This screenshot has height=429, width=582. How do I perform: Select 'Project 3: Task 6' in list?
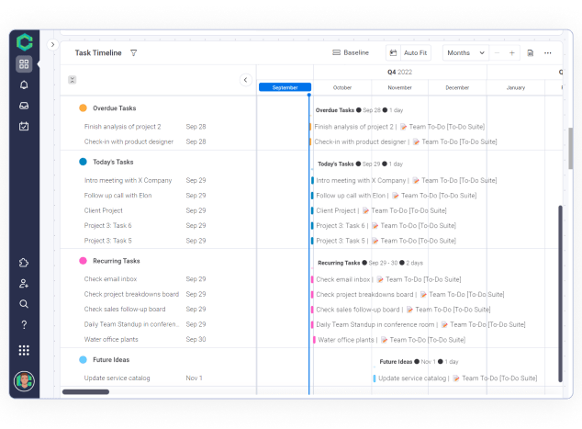(x=107, y=225)
